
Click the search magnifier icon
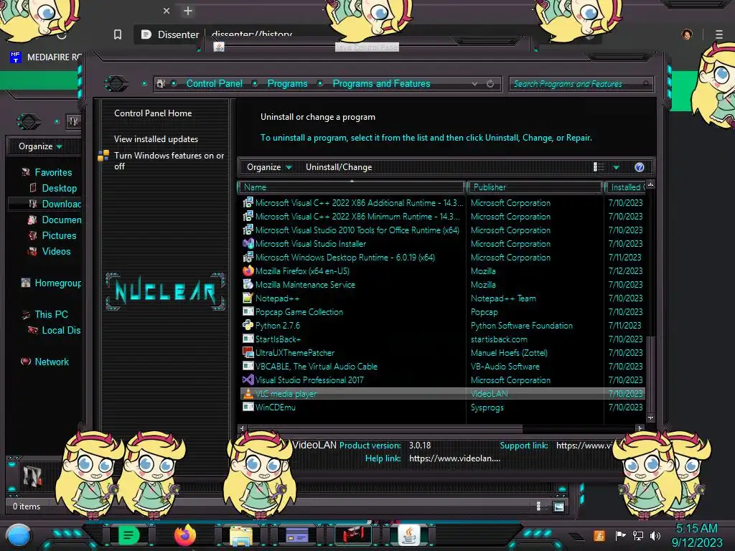646,84
